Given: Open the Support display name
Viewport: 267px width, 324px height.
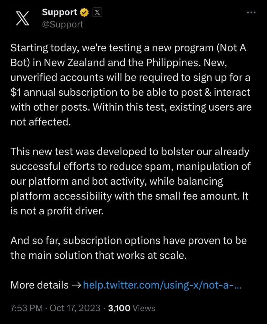Looking at the screenshot, I should [60, 13].
